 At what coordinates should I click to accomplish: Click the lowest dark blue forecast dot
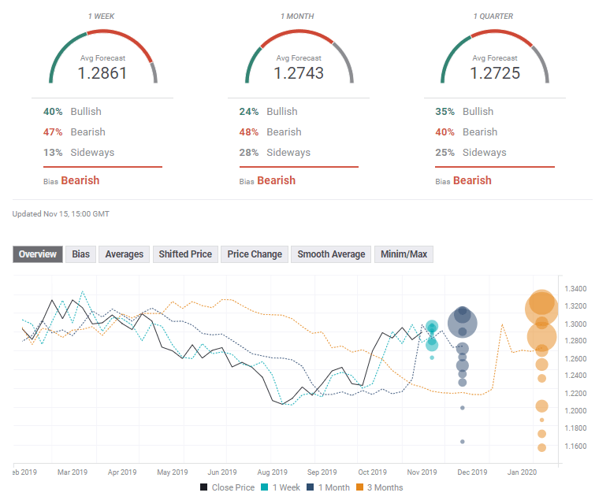463,441
